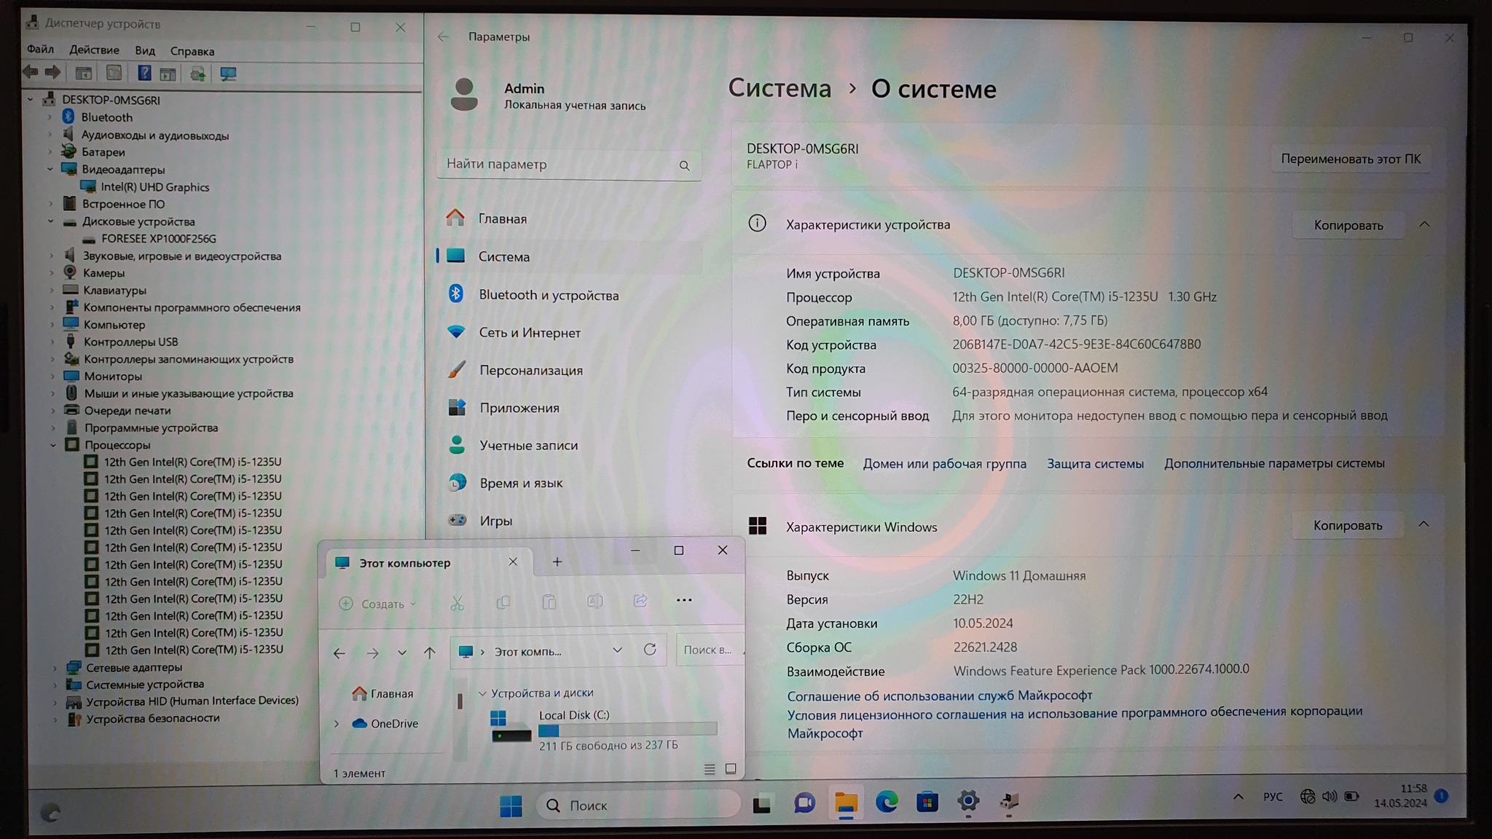Image resolution: width=1492 pixels, height=839 pixels.
Task: Open Microsoft Edge from the taskbar
Action: [x=886, y=803]
